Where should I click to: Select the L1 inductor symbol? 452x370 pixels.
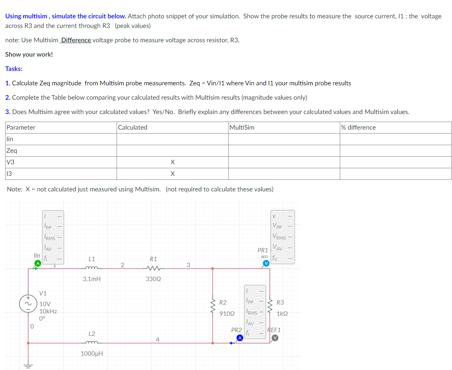(x=92, y=268)
